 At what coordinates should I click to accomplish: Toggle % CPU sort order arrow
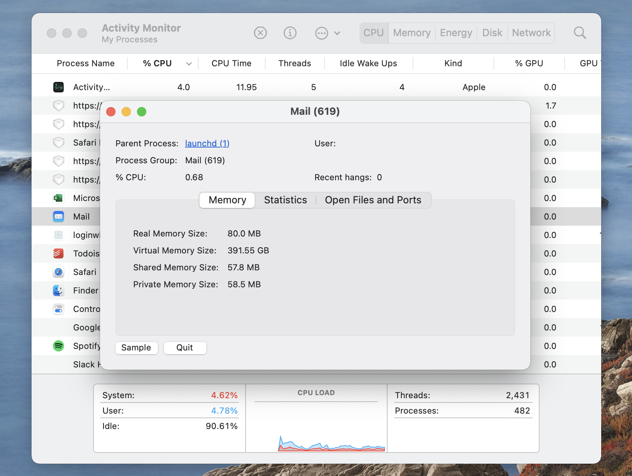pyautogui.click(x=189, y=64)
